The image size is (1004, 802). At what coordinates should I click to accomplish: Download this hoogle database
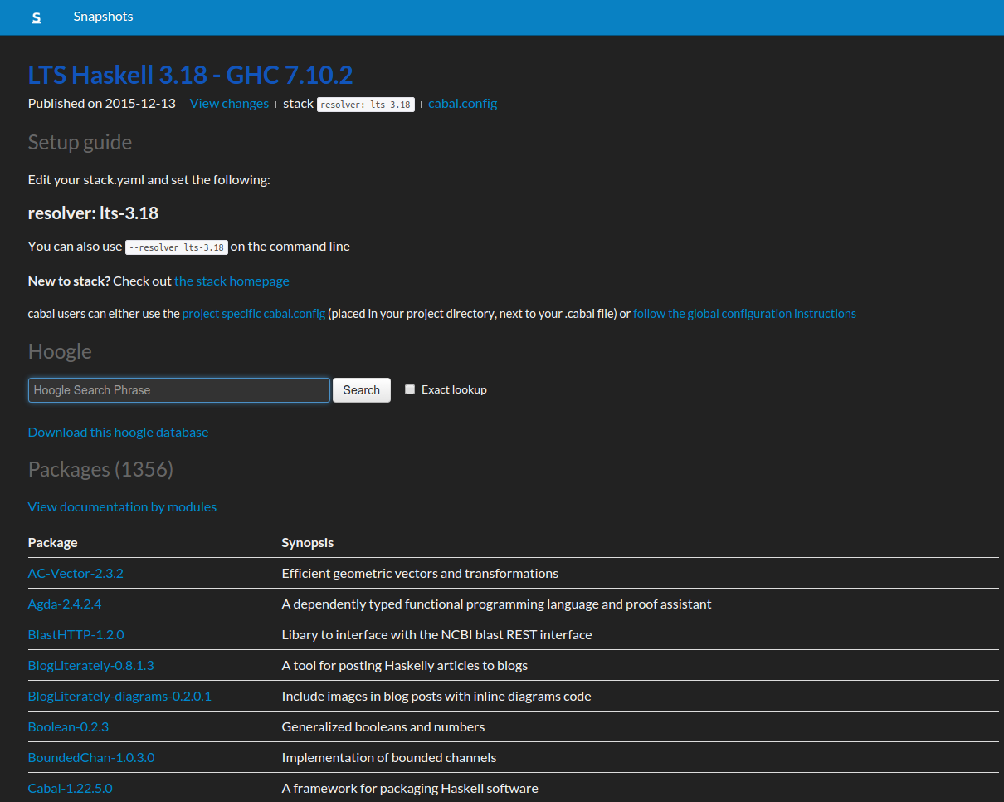tap(118, 432)
